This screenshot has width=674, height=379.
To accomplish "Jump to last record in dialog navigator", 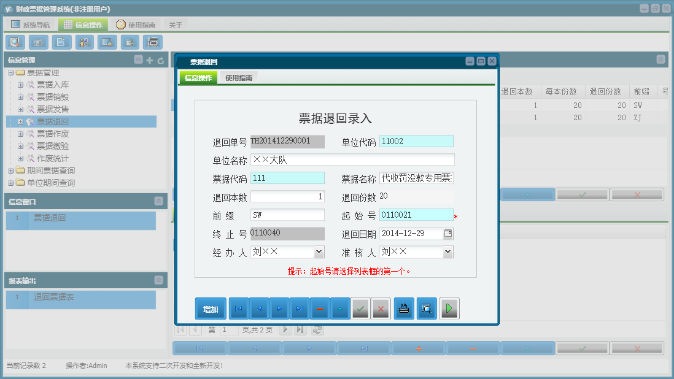I will coord(299,309).
